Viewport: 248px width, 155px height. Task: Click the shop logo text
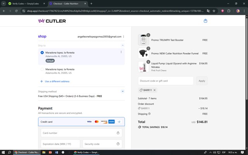(x=42, y=36)
